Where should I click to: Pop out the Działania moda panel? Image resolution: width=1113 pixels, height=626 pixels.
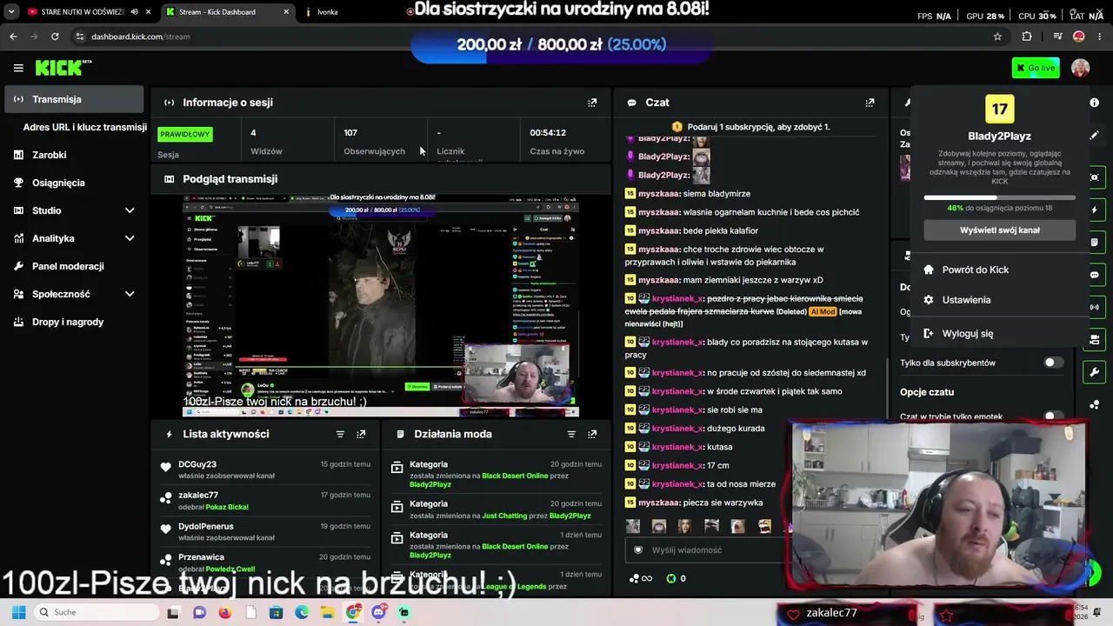592,434
